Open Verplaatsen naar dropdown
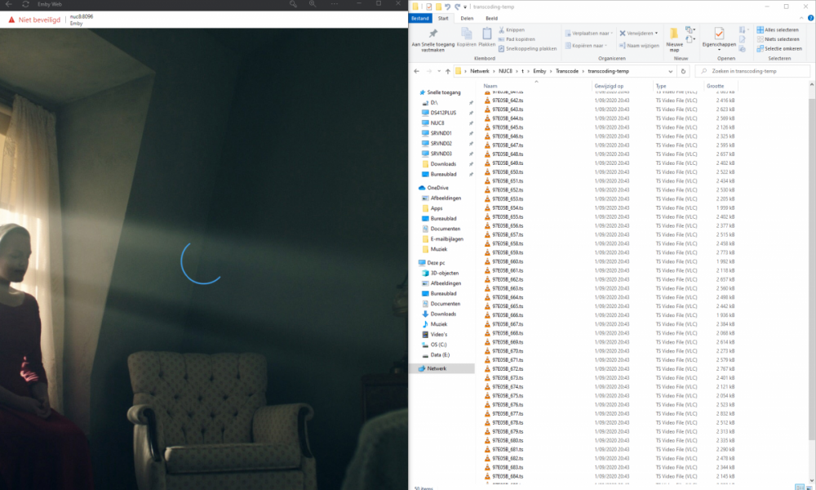816x490 pixels. tap(588, 33)
